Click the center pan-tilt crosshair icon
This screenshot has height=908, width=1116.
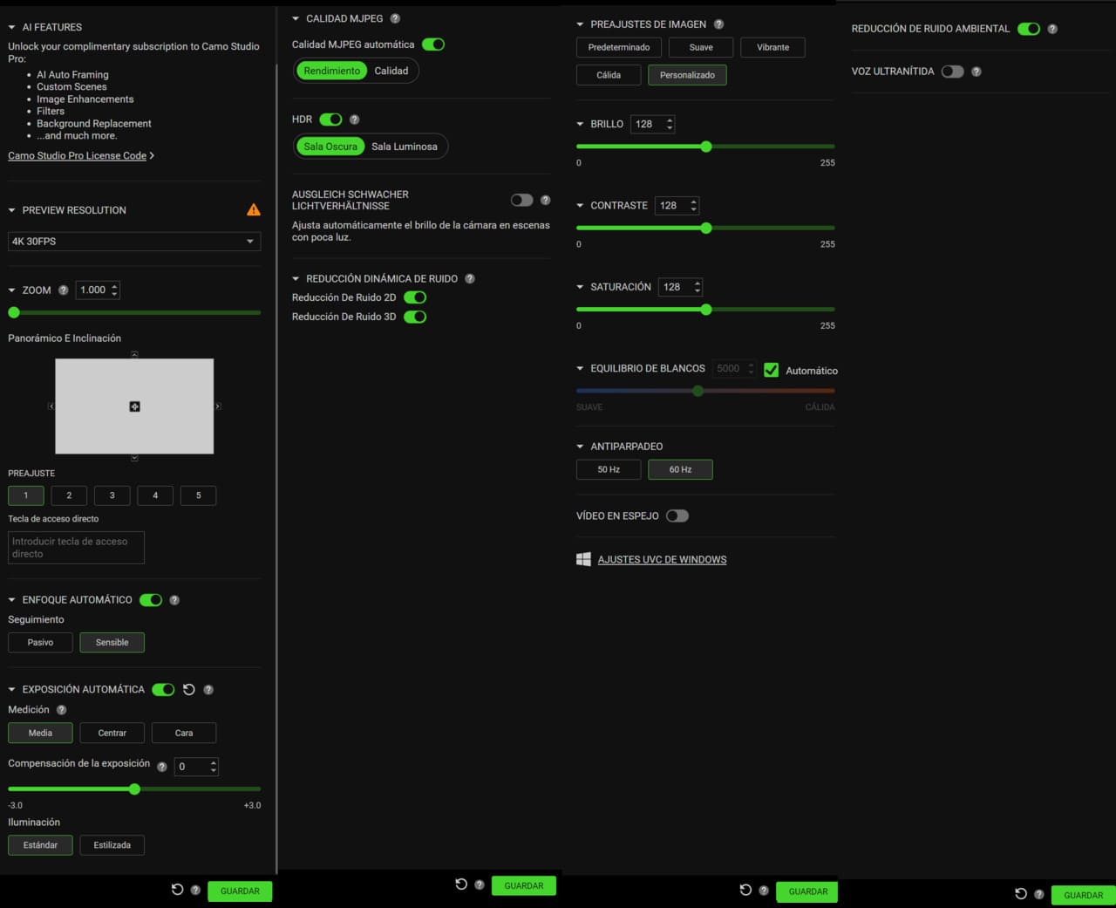[x=134, y=406]
